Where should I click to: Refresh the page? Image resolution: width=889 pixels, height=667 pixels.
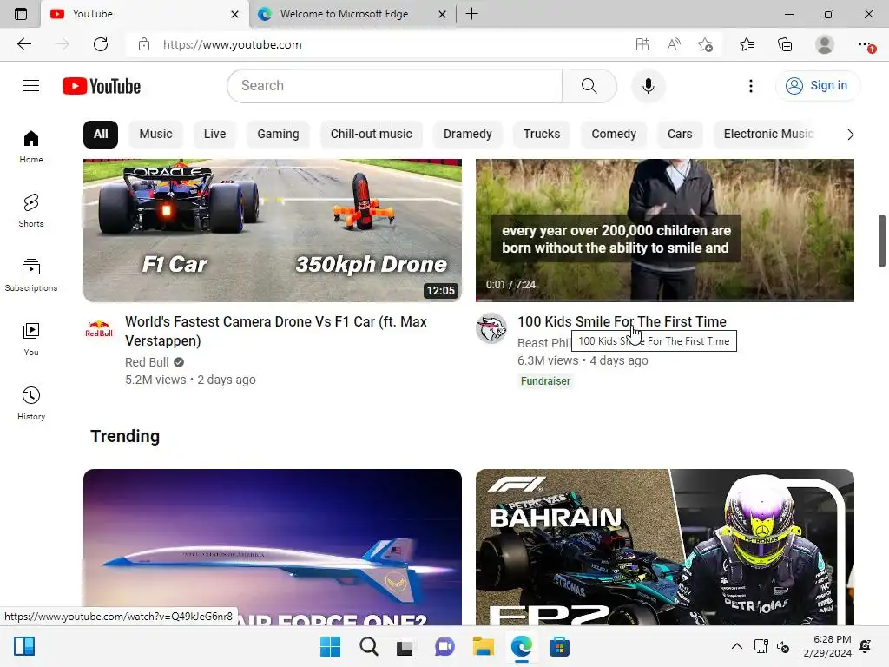click(x=101, y=44)
